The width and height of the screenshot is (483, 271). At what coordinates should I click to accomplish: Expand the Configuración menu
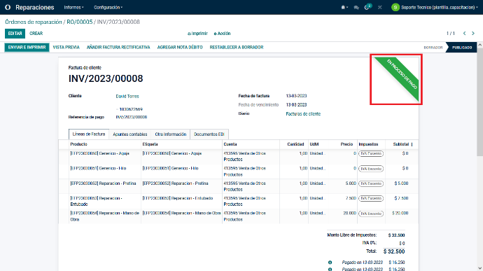[x=108, y=8]
